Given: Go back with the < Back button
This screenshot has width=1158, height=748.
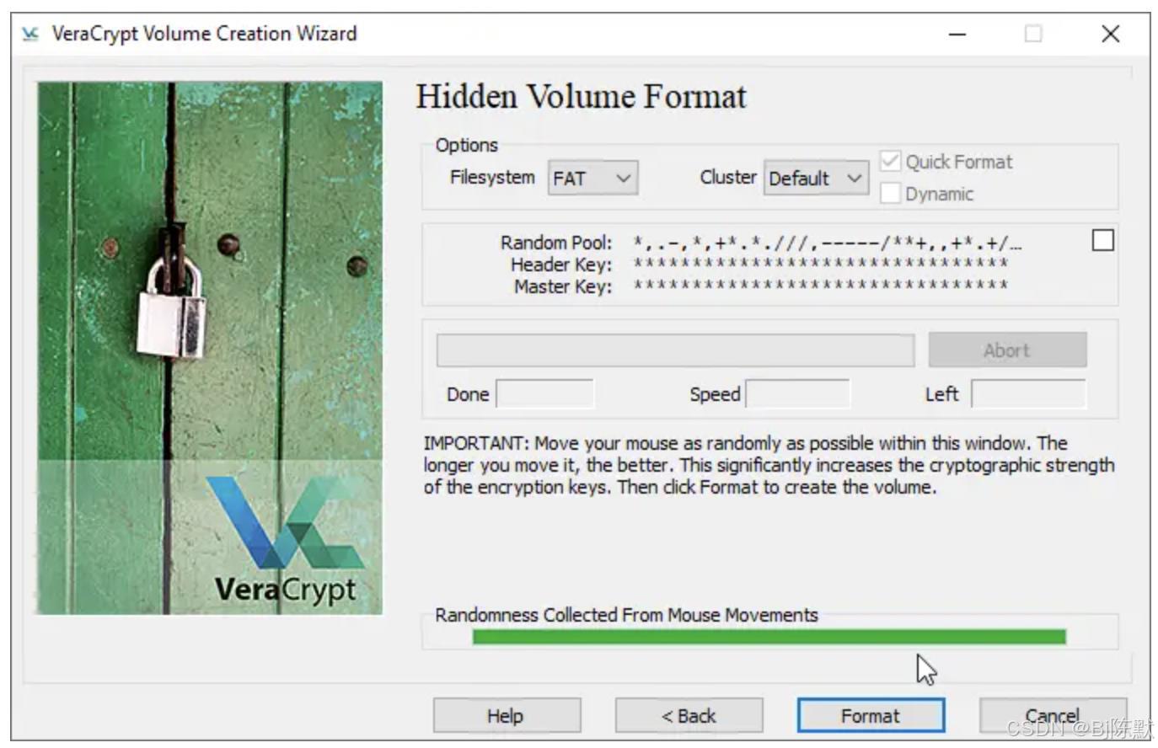Looking at the screenshot, I should pyautogui.click(x=689, y=716).
